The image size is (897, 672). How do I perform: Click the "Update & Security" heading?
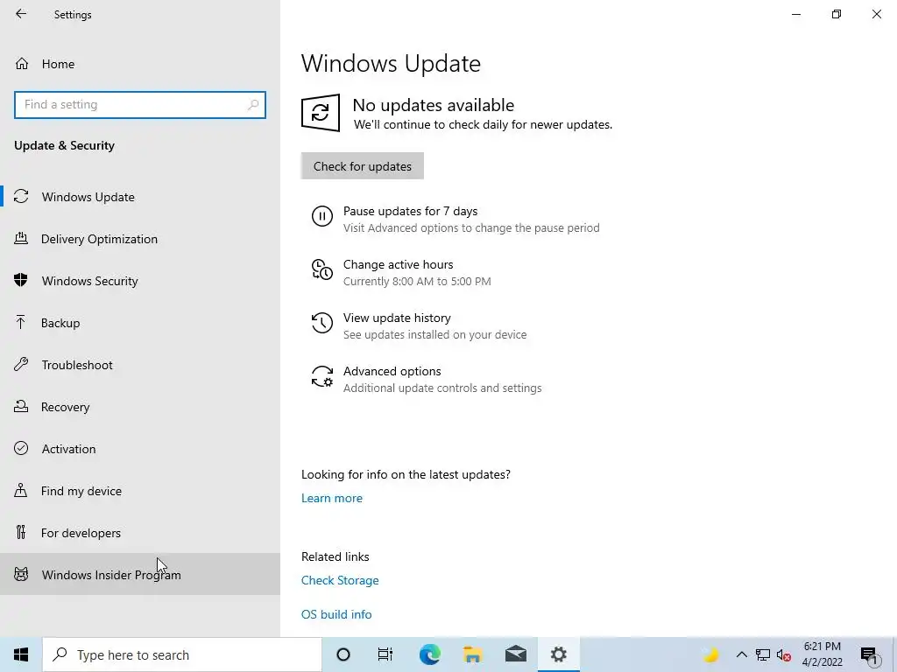coord(64,145)
